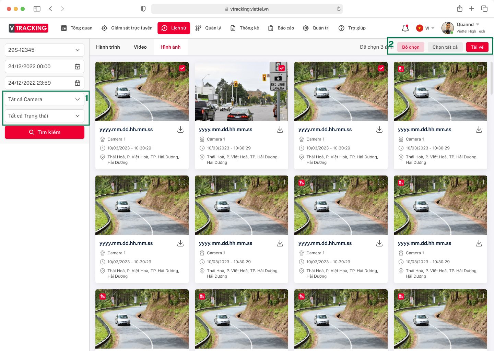This screenshot has height=351, width=494.
Task: Open the red light camera thumbnail
Action: coord(242,92)
